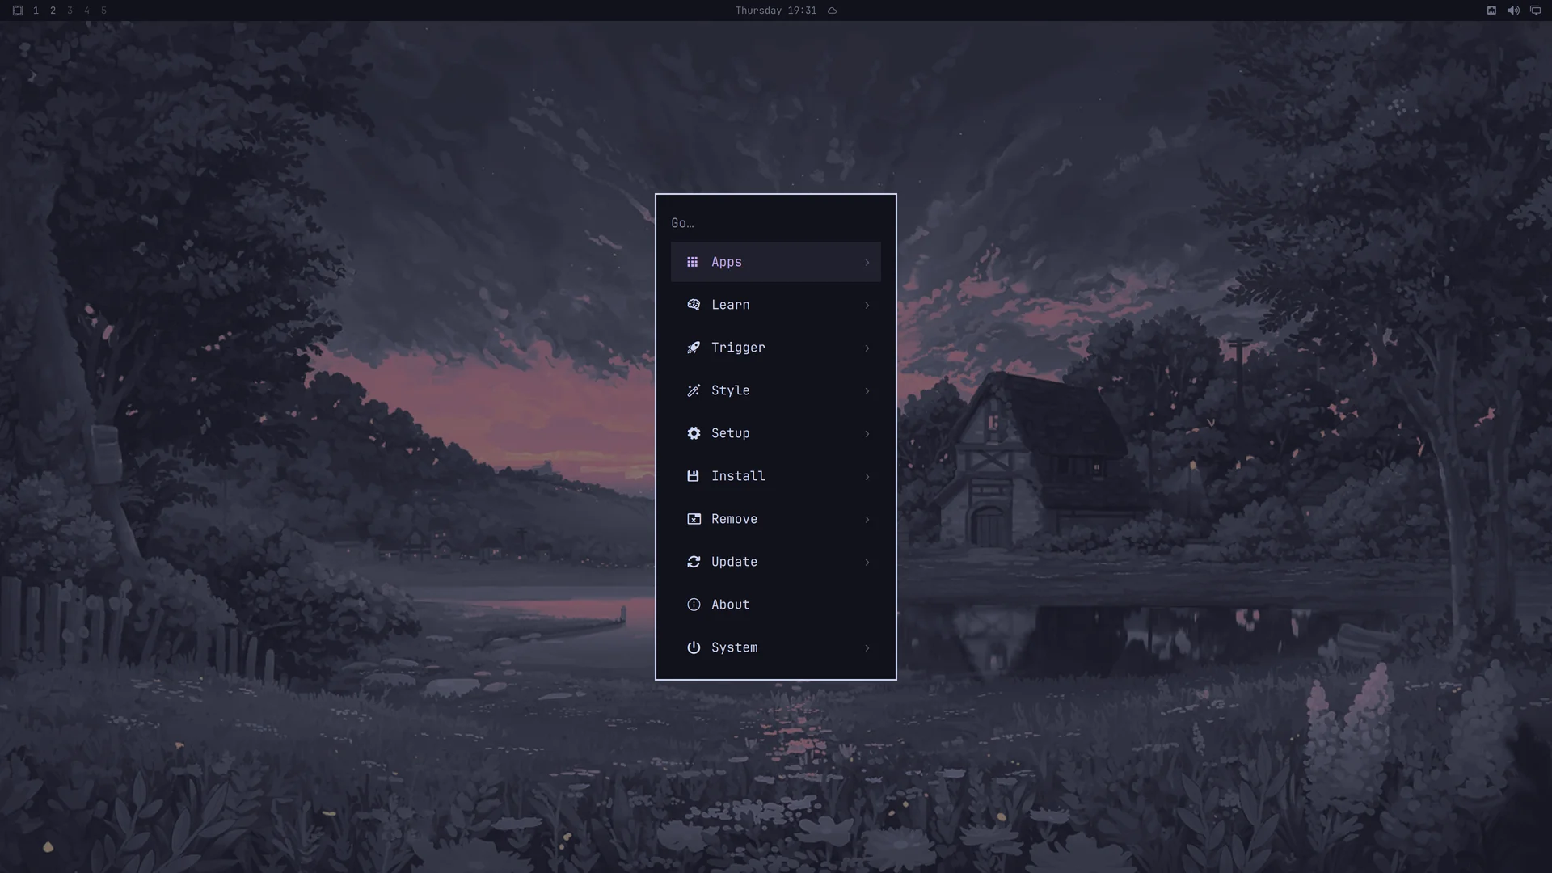Click the Learn brain icon
This screenshot has height=873, width=1552.
[694, 305]
